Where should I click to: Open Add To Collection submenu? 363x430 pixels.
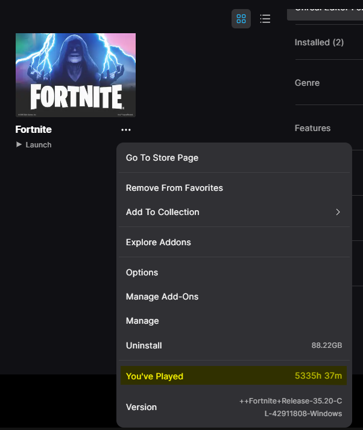tap(234, 212)
